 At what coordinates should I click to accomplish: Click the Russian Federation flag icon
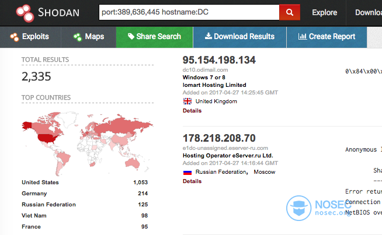pyautogui.click(x=187, y=172)
